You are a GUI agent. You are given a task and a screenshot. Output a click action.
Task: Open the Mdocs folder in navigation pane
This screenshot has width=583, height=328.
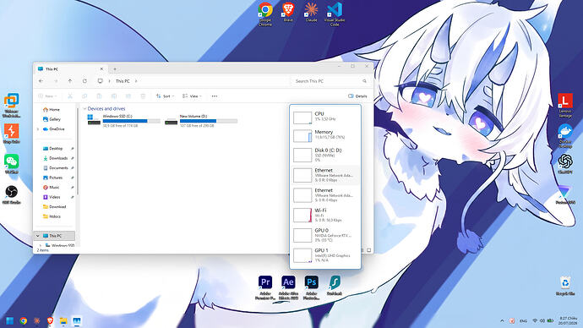tap(55, 216)
